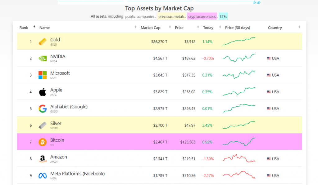318x185 pixels.
Task: Click the Apple logo icon
Action: (x=43, y=92)
